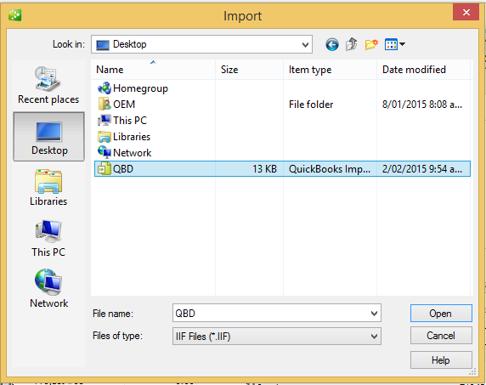This screenshot has height=385, width=486.
Task: Select Recent places in the sidebar
Action: (48, 85)
